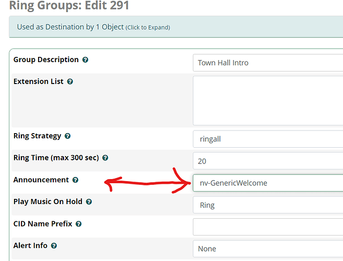Show the Announcement help tooltip icon

(75, 180)
